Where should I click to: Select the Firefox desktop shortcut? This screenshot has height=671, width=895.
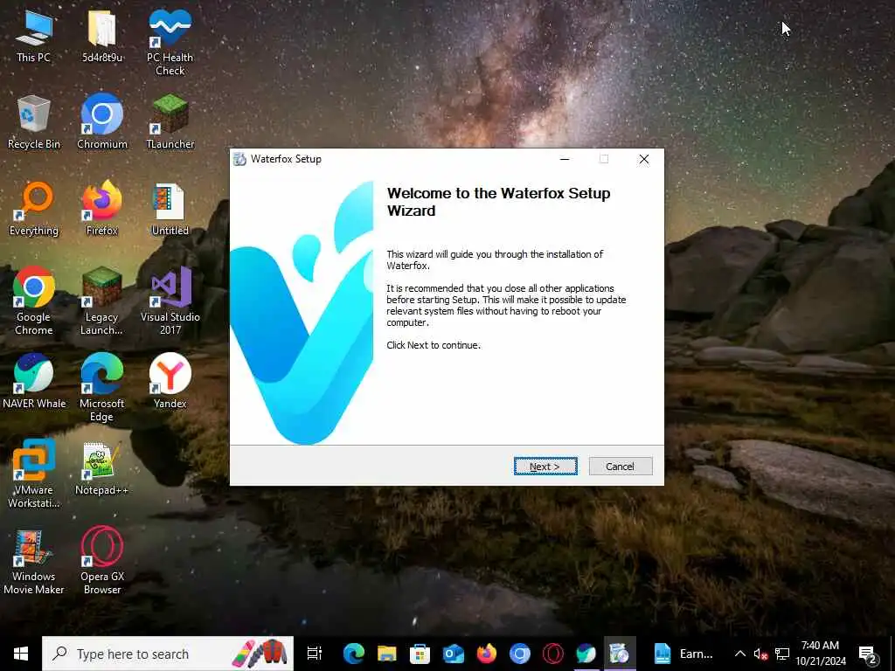(x=101, y=209)
